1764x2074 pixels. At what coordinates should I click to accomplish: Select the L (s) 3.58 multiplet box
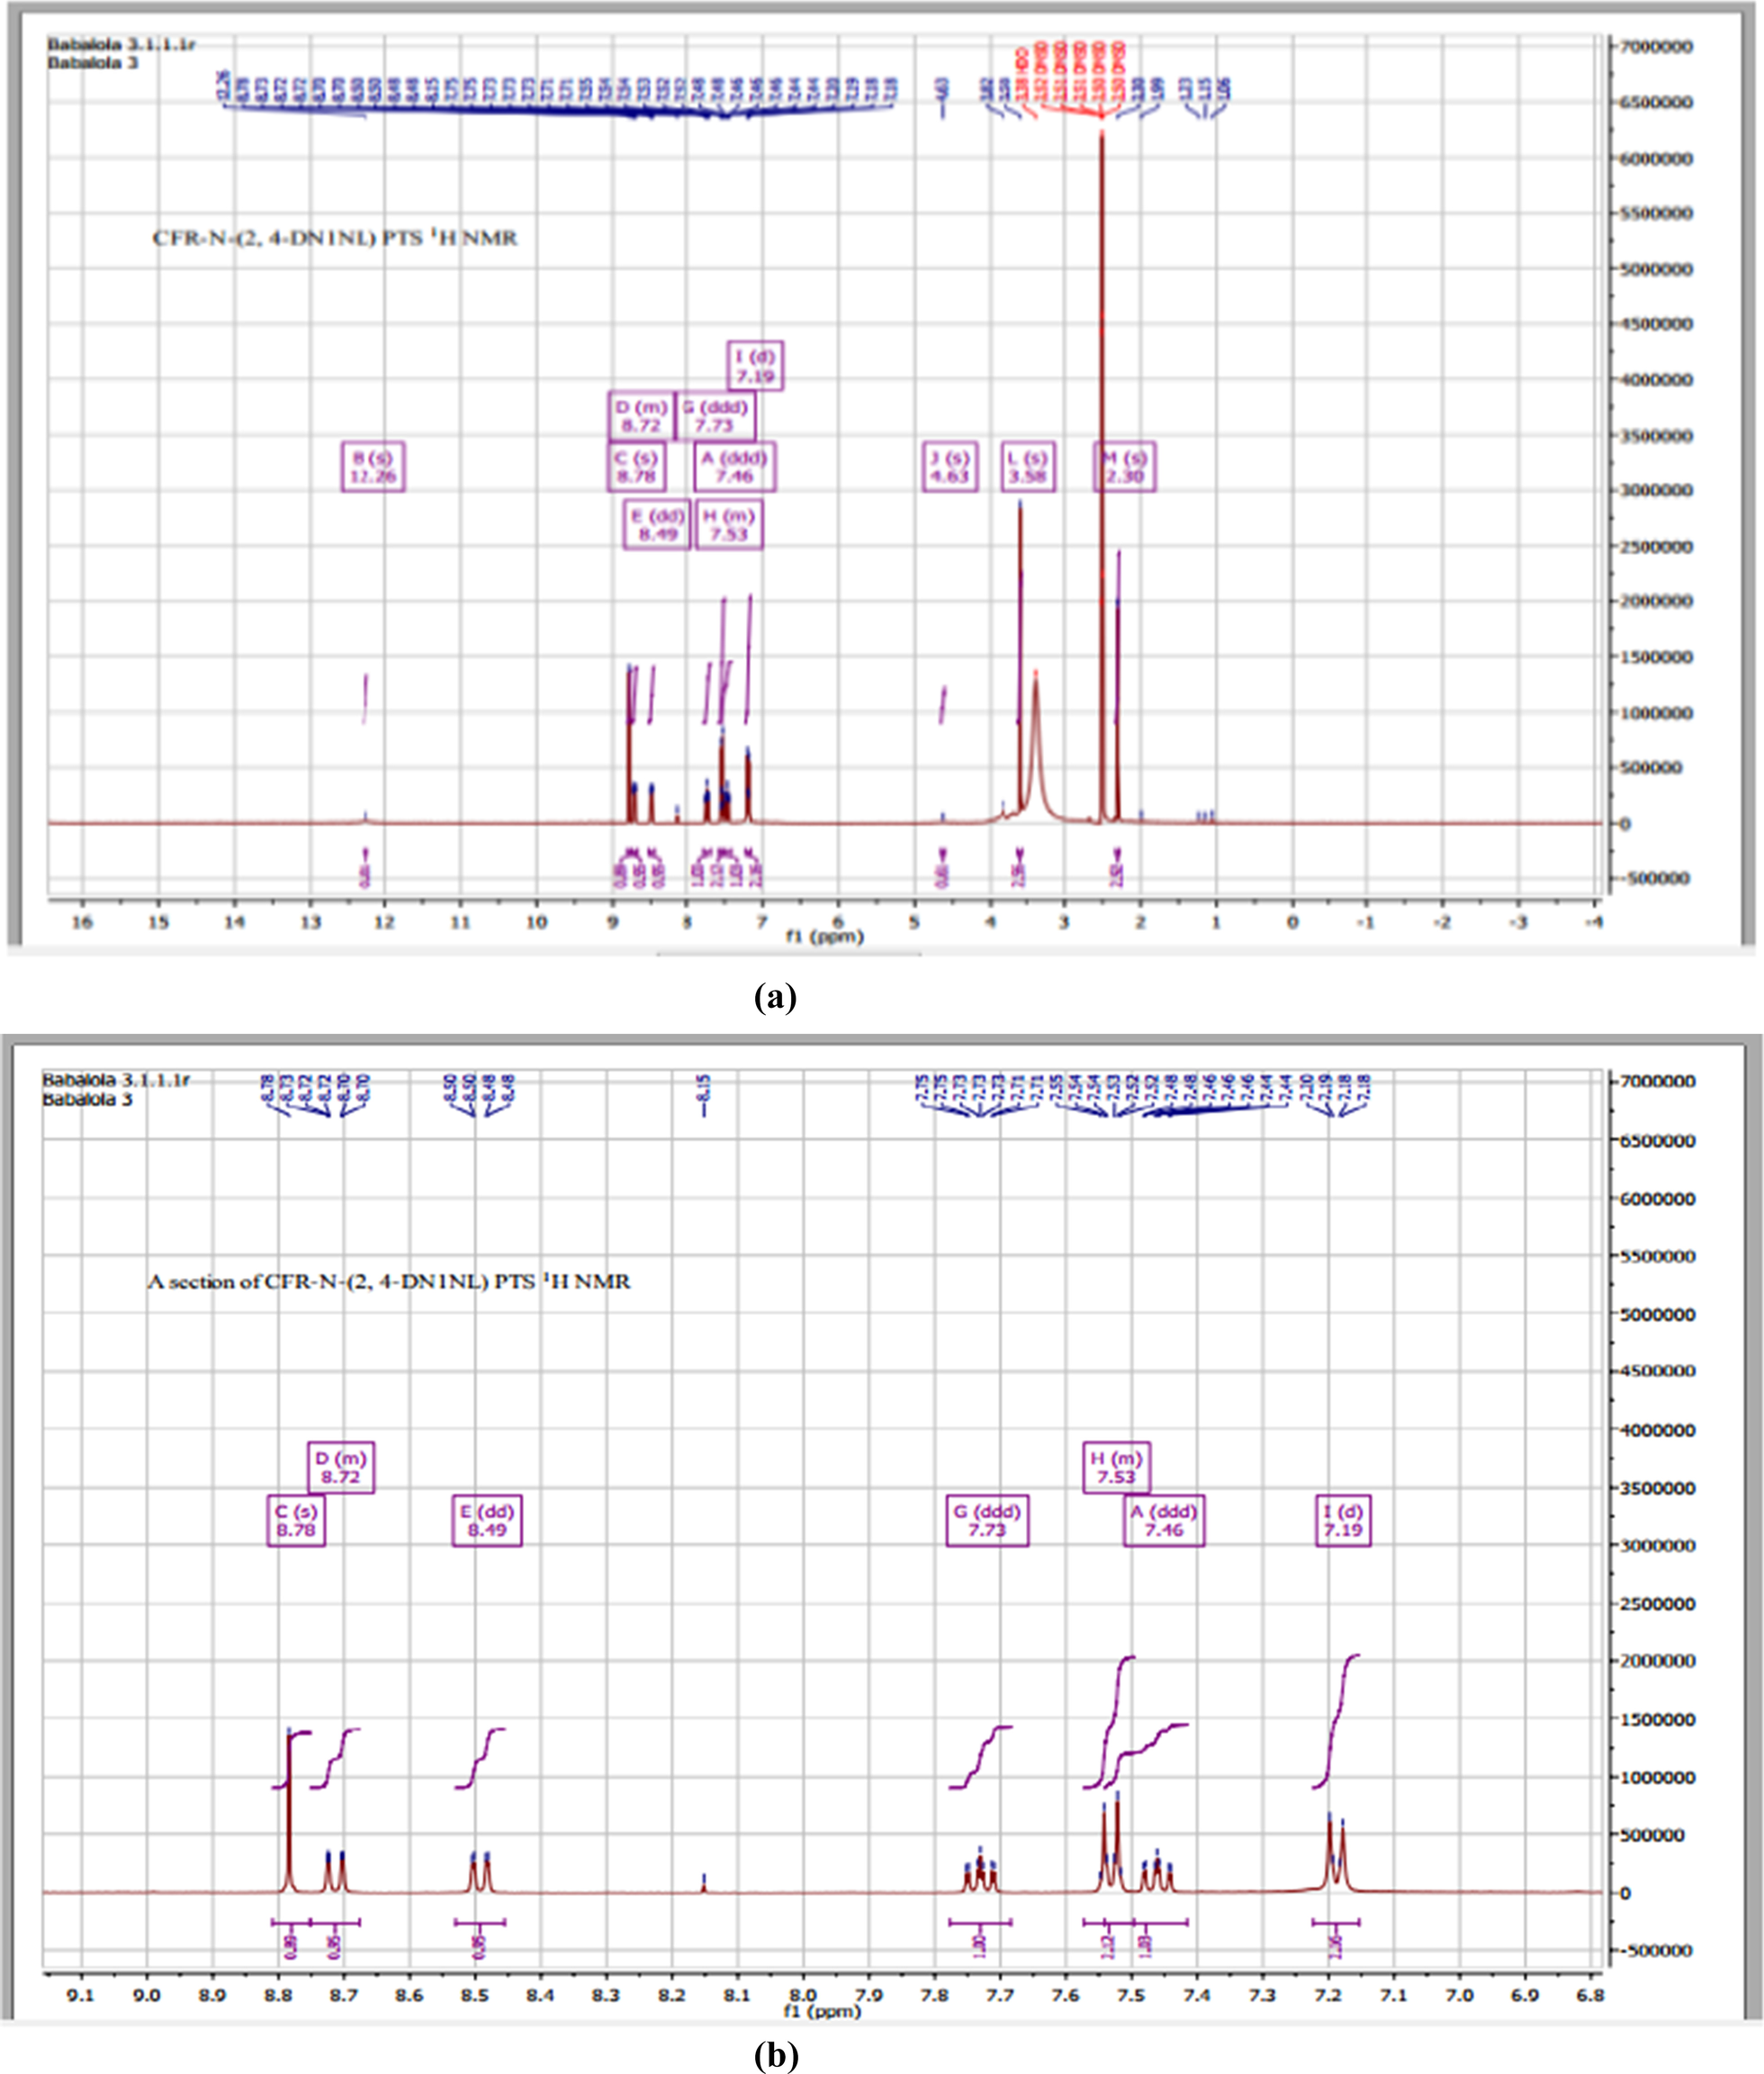tap(1028, 466)
